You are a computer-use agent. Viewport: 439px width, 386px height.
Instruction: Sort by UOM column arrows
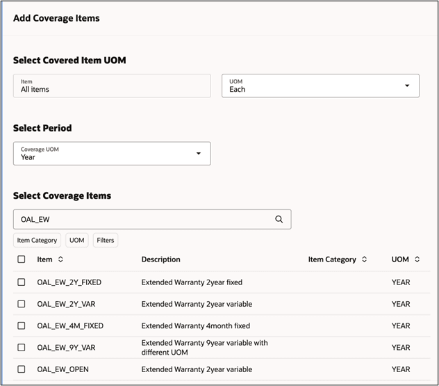coord(417,259)
